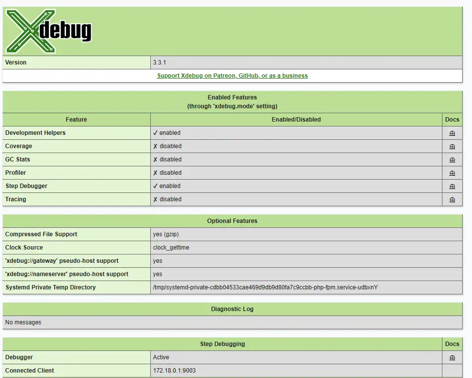The image size is (472, 378).
Task: Follow the Support Xdebug on Patreon link
Action: coord(232,76)
